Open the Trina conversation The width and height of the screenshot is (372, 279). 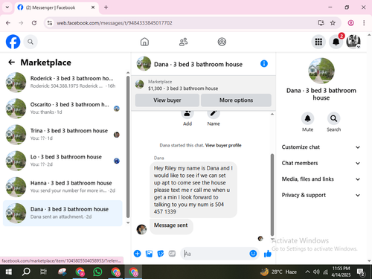coord(62,135)
